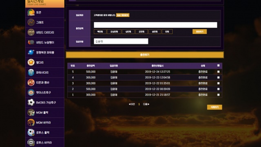Toggle the select-all checkbox in the table header
The image size is (261, 147).
(x=219, y=66)
